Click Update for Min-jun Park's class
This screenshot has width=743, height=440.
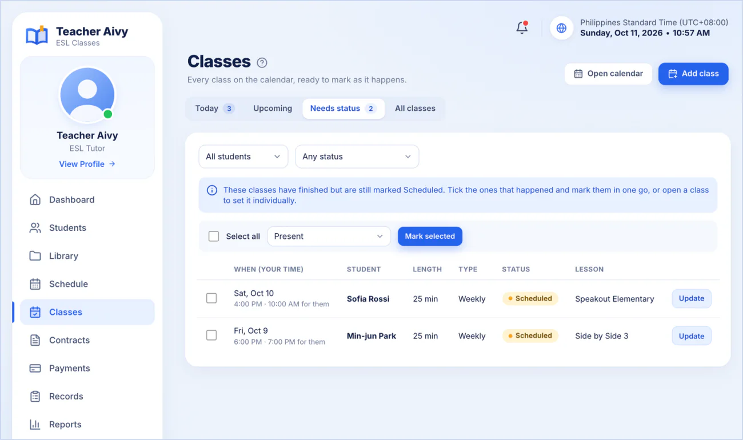[692, 336]
